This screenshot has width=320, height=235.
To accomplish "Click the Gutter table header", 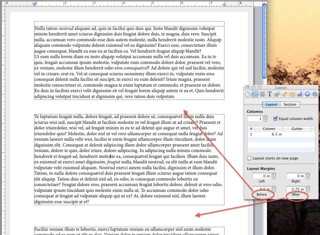I will click(297, 128).
